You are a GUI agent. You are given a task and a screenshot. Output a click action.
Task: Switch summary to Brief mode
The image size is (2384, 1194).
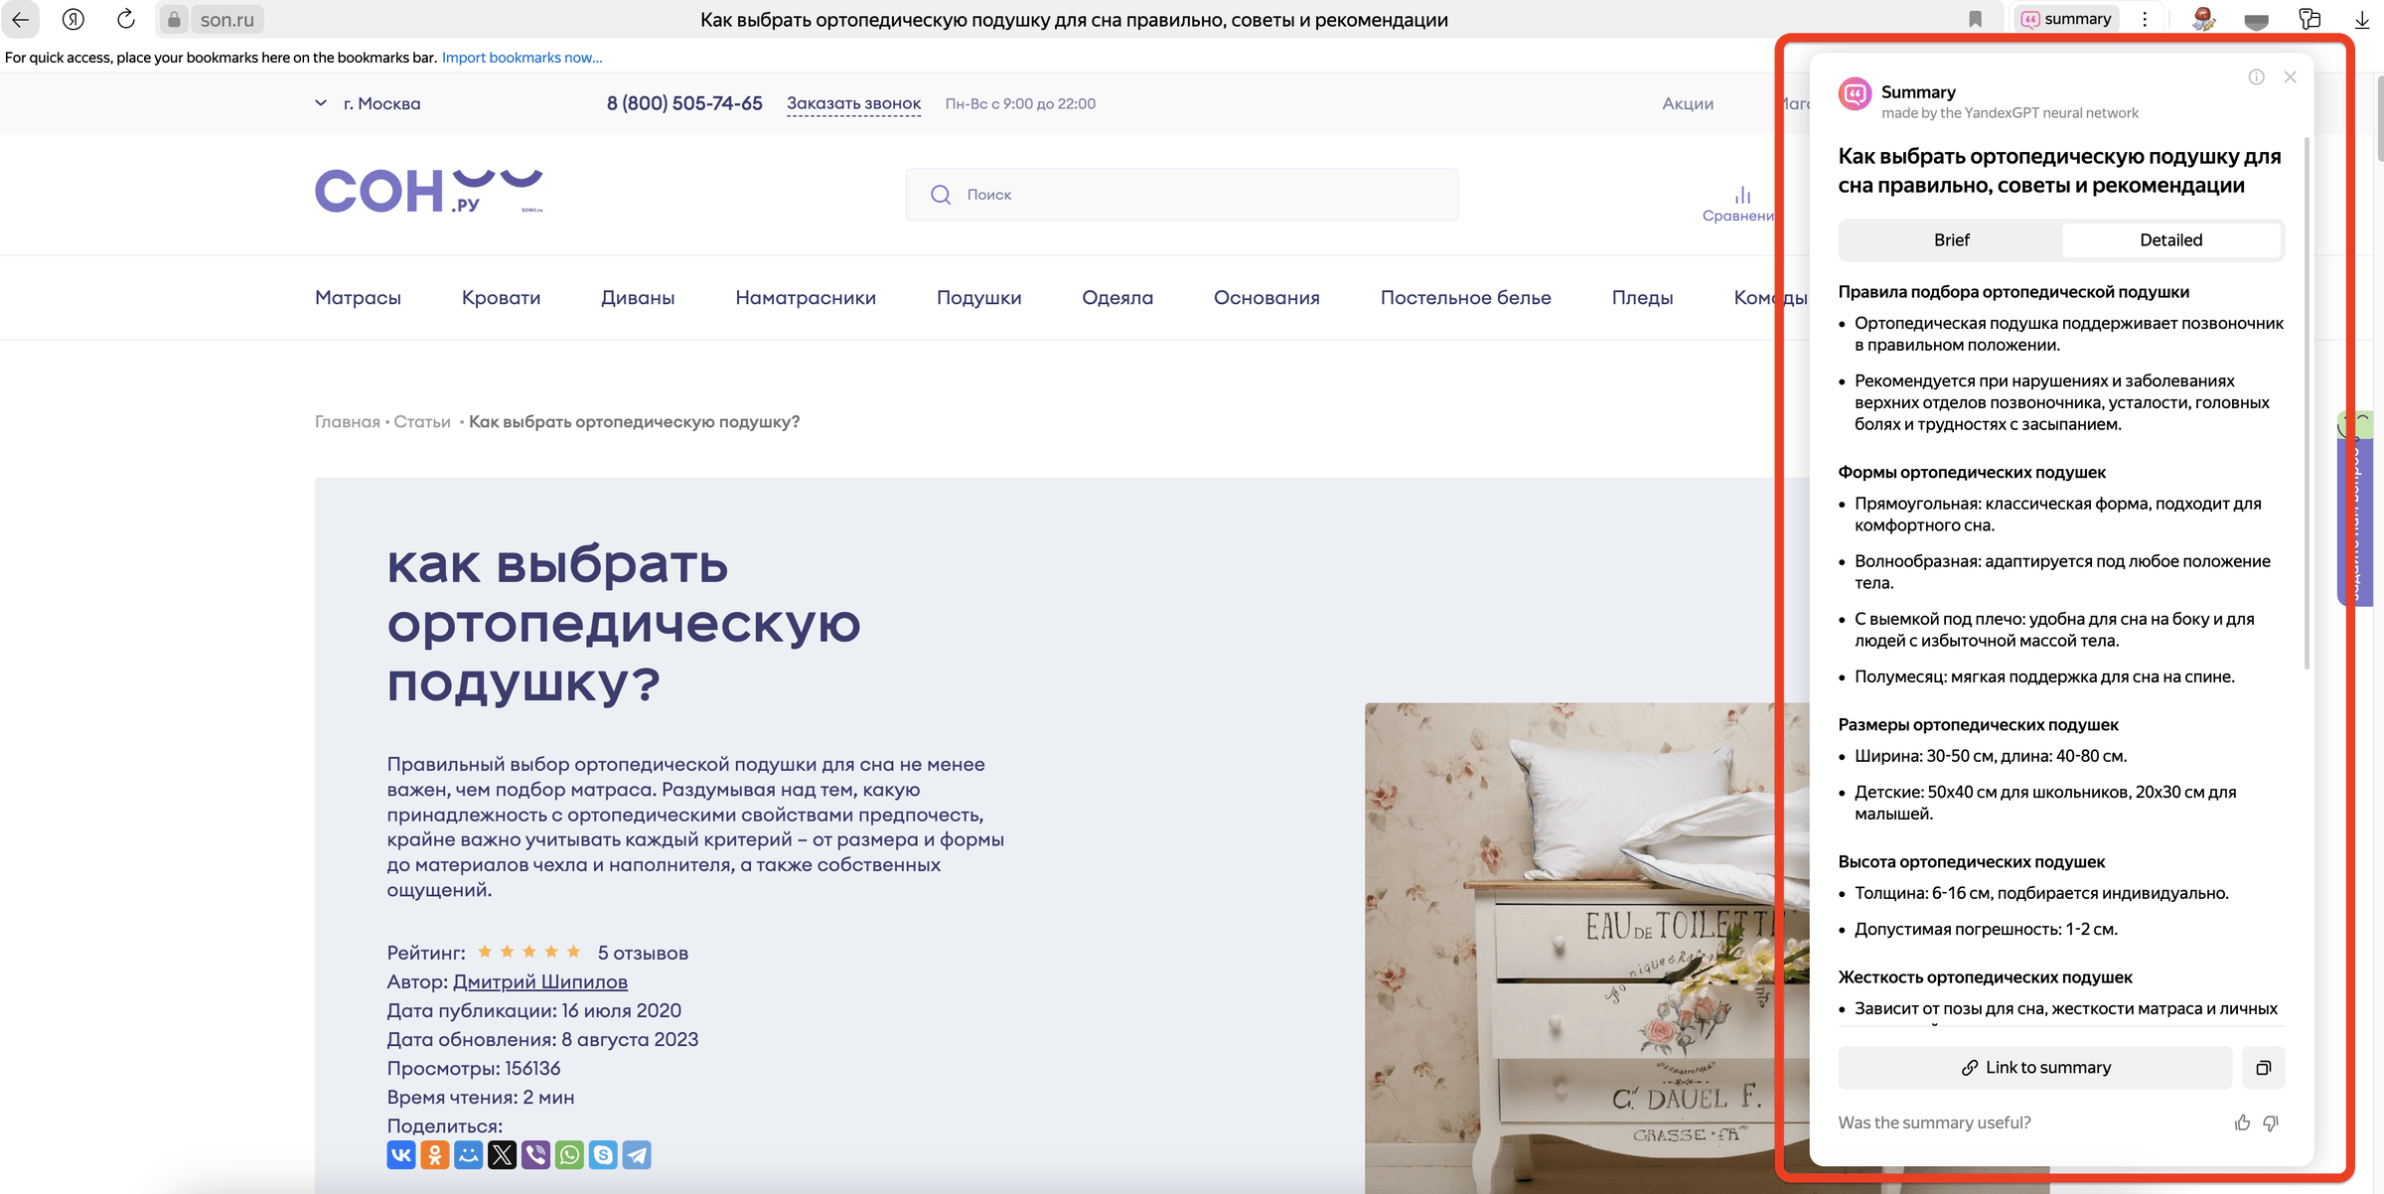(x=1951, y=240)
